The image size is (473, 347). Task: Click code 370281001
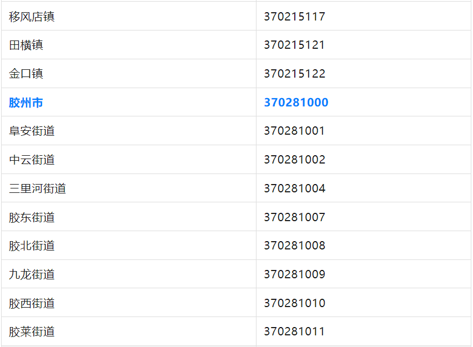[294, 131]
